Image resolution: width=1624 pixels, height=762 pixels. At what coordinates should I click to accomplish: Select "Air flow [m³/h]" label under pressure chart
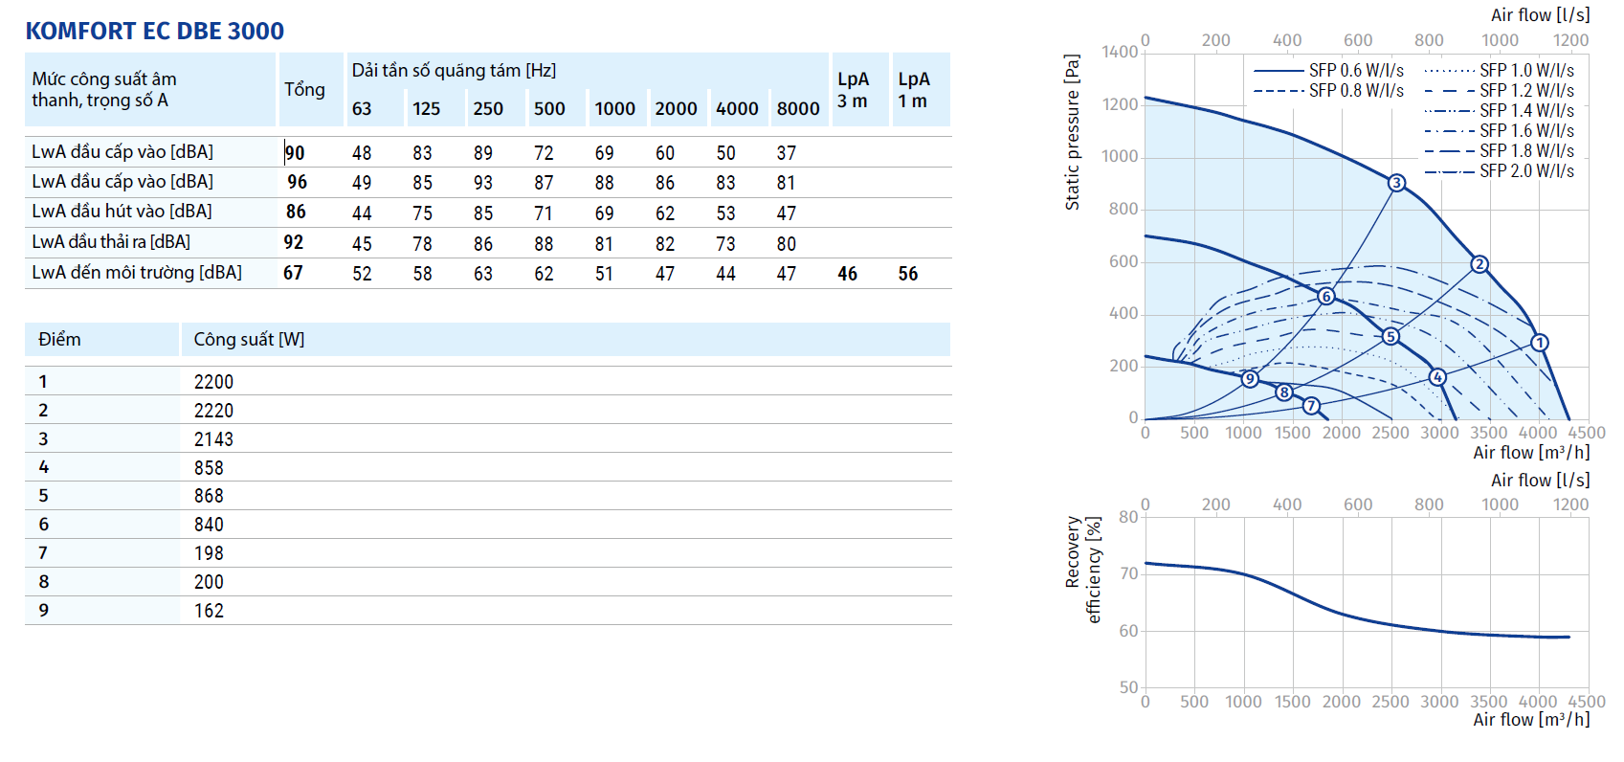click(1531, 453)
